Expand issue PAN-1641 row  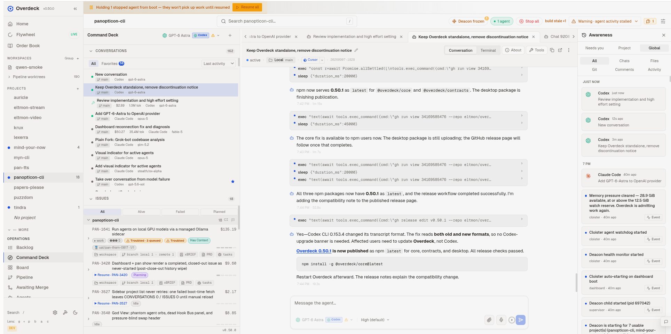(88, 239)
